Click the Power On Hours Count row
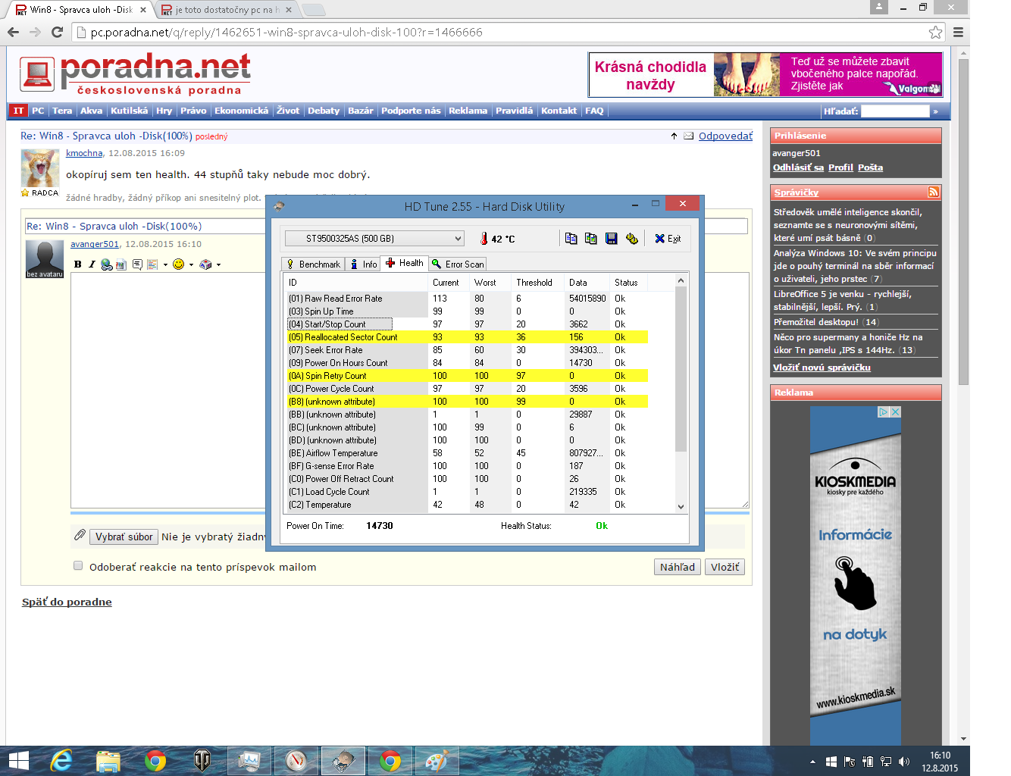 [x=467, y=363]
